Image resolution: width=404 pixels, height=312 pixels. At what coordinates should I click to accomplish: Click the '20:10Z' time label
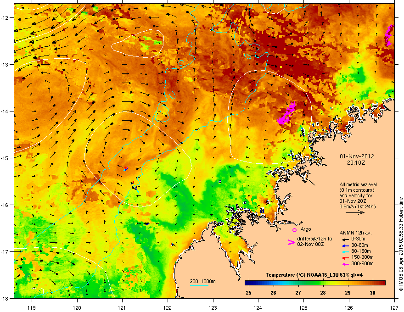(356, 163)
